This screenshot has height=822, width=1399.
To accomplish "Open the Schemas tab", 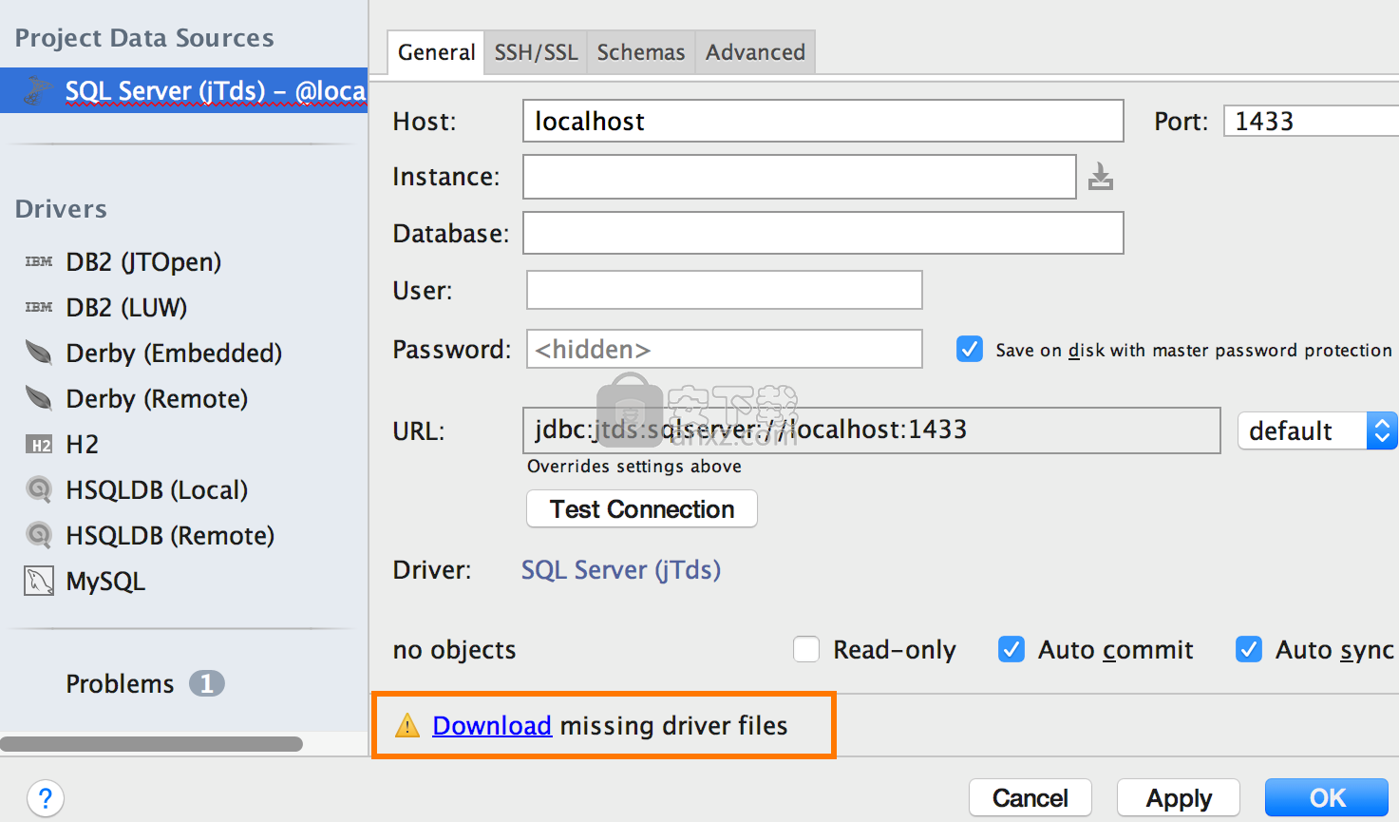I will pyautogui.click(x=641, y=52).
